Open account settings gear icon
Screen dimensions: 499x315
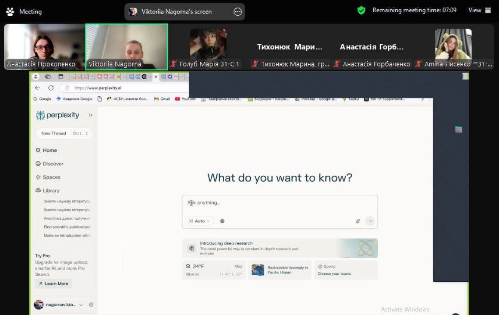[91, 304]
